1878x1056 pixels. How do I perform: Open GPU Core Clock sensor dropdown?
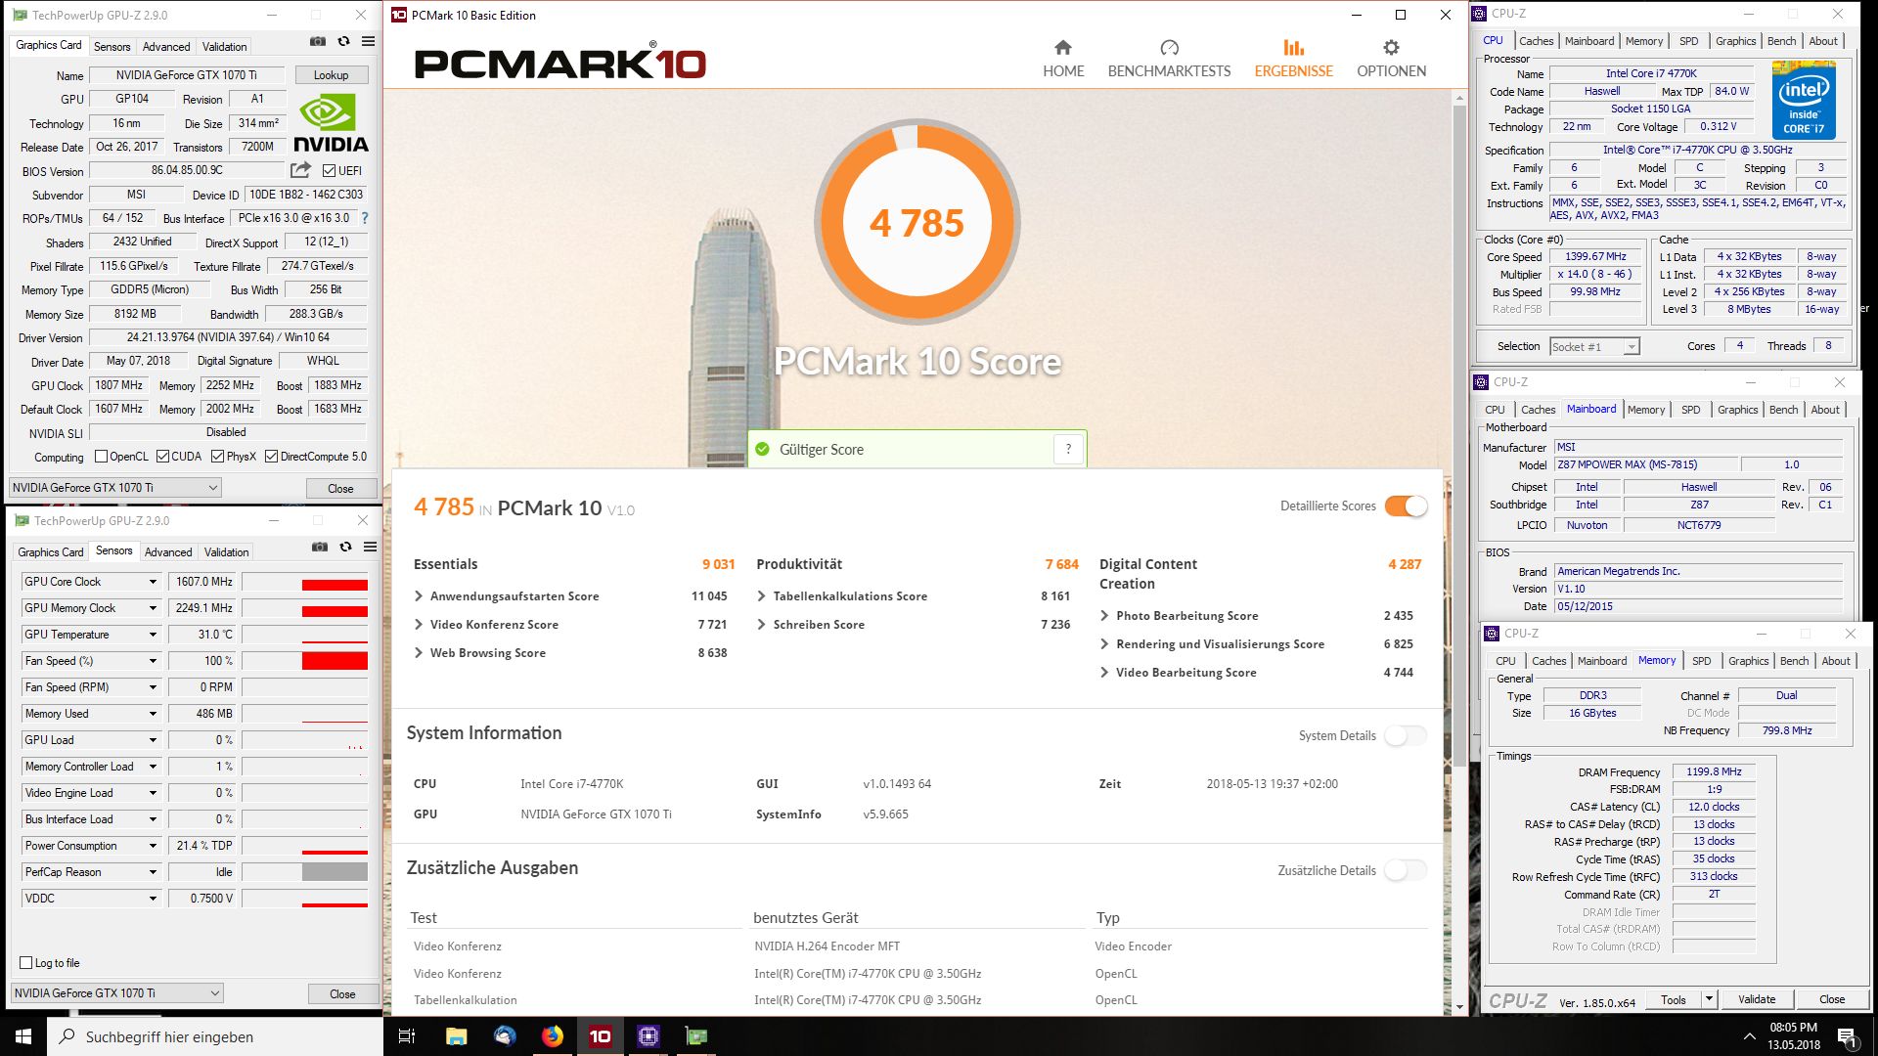coord(153,582)
